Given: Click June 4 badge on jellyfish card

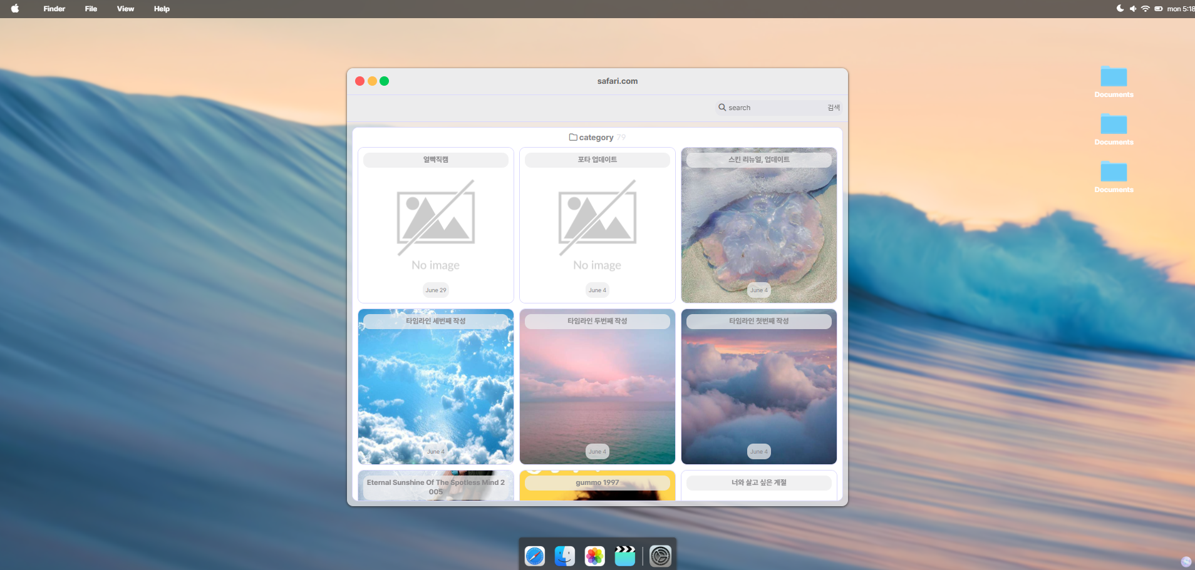Looking at the screenshot, I should click(759, 290).
